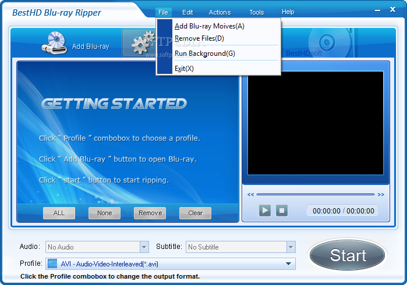Click the 00:00:00 / 00:00:00 time display

pos(343,211)
